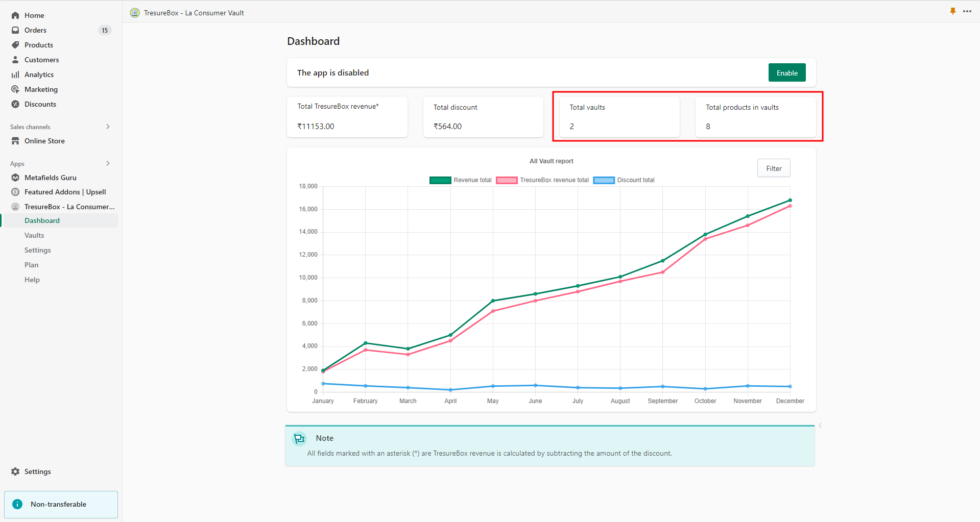Open the bottom Settings link
Viewport: 980px width, 522px height.
click(38, 471)
